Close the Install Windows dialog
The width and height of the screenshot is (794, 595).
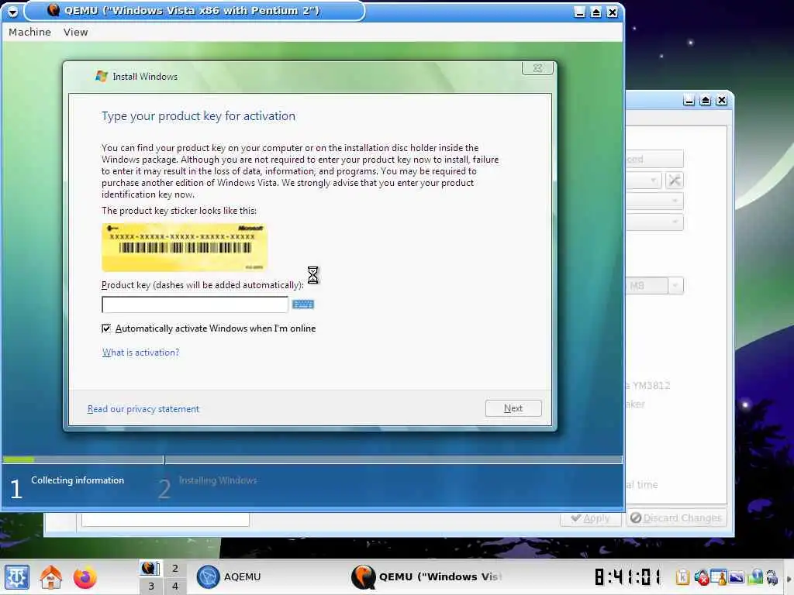tap(538, 68)
